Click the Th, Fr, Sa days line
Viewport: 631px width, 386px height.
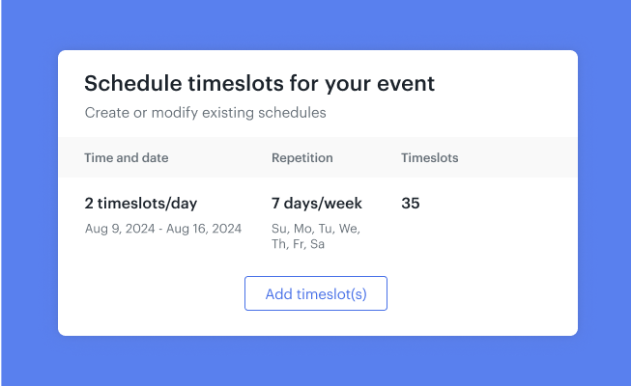click(x=299, y=243)
